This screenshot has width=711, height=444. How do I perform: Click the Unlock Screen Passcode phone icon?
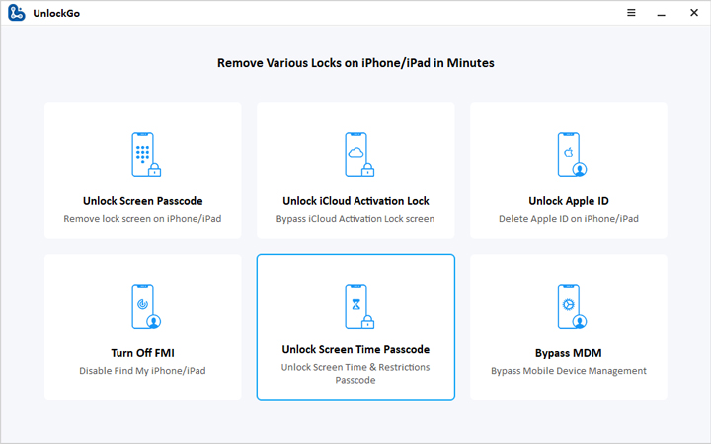click(x=144, y=155)
